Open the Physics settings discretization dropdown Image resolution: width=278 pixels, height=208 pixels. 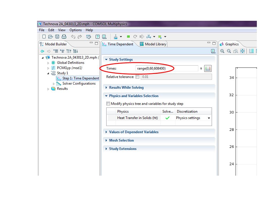click(x=209, y=118)
